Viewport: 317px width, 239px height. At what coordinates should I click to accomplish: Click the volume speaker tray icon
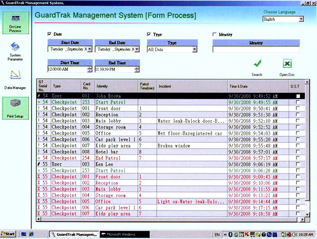click(x=295, y=234)
